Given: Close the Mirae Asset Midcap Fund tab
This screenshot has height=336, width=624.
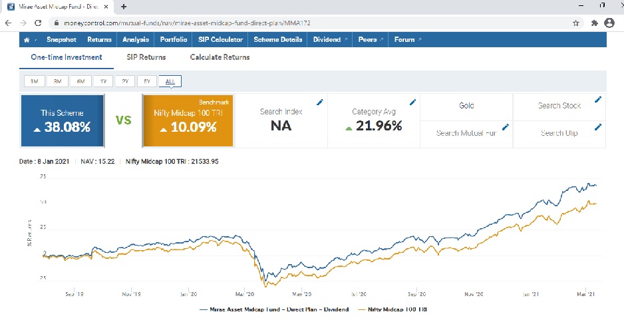Looking at the screenshot, I should click(x=106, y=7).
